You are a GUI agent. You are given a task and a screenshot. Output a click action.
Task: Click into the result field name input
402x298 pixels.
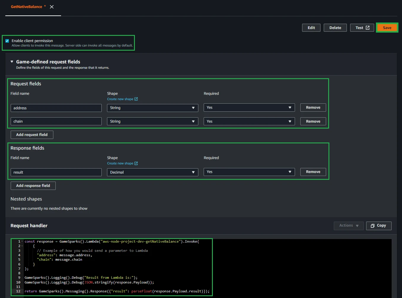click(x=56, y=172)
